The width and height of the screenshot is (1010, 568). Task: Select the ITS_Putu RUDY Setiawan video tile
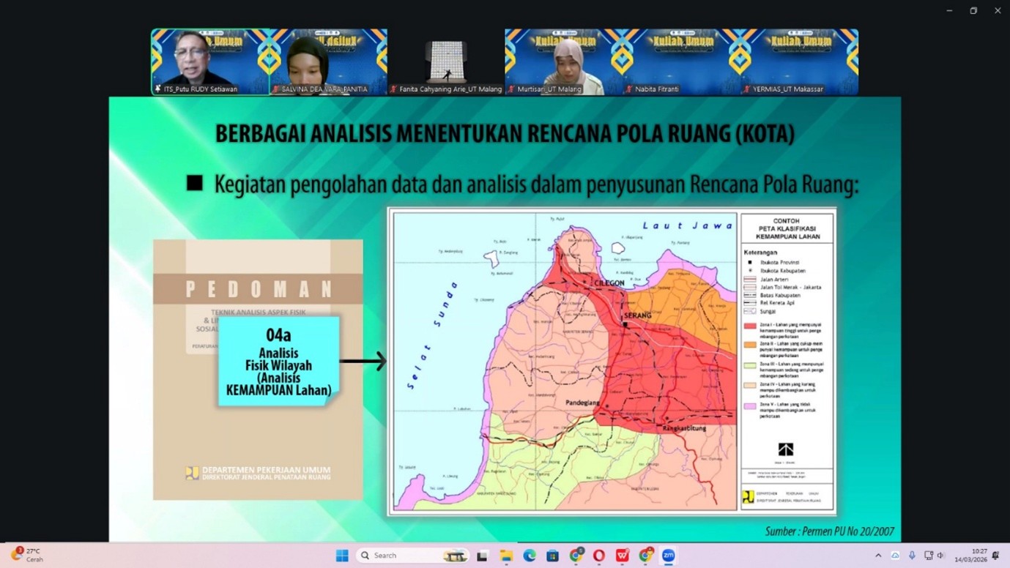click(x=210, y=61)
